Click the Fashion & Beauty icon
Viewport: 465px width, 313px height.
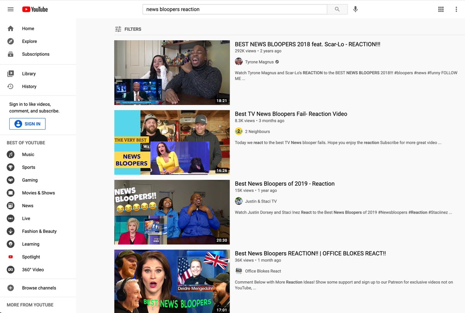(x=10, y=231)
